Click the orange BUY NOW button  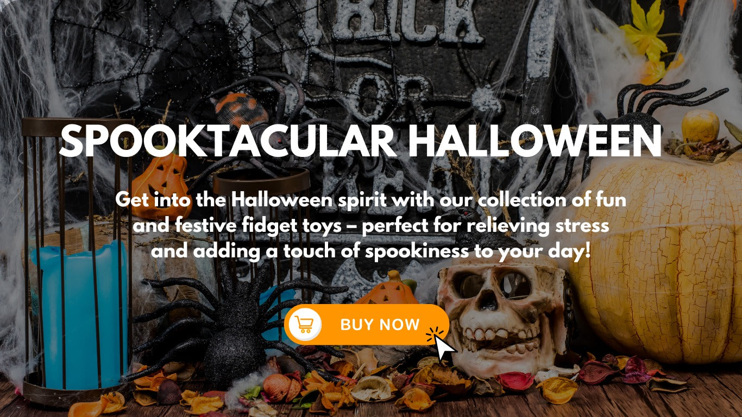click(366, 325)
